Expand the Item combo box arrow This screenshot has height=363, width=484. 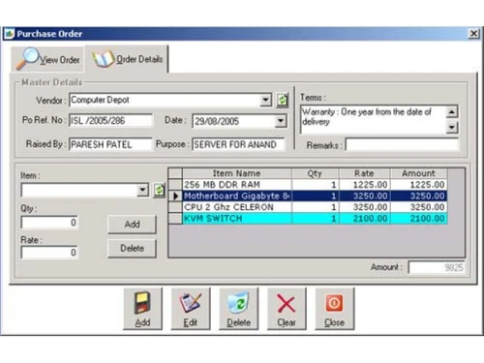(x=142, y=190)
